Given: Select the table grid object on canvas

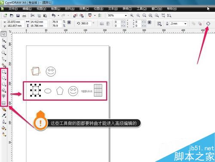Looking at the screenshot, I should point(98,90).
